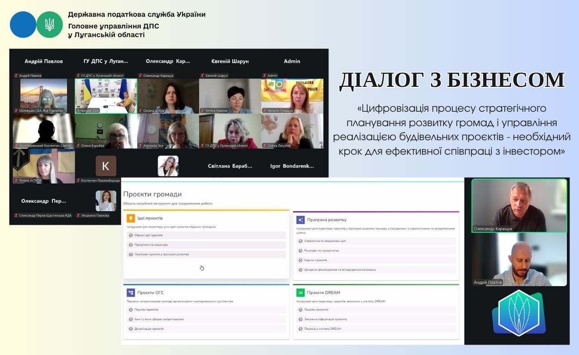The width and height of the screenshot is (579, 355).
Task: Open Обрані ідеї проєктів
Action: pyautogui.click(x=206, y=235)
